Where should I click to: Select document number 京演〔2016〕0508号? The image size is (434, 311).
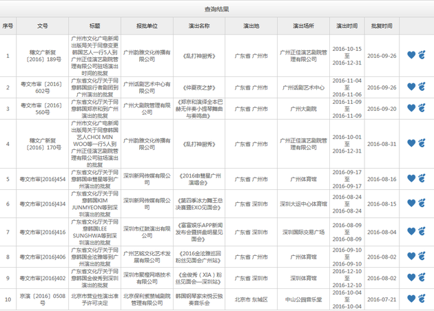[43, 300]
